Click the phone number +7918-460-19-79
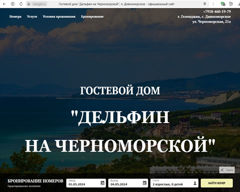The image size is (240, 192). coord(217,11)
